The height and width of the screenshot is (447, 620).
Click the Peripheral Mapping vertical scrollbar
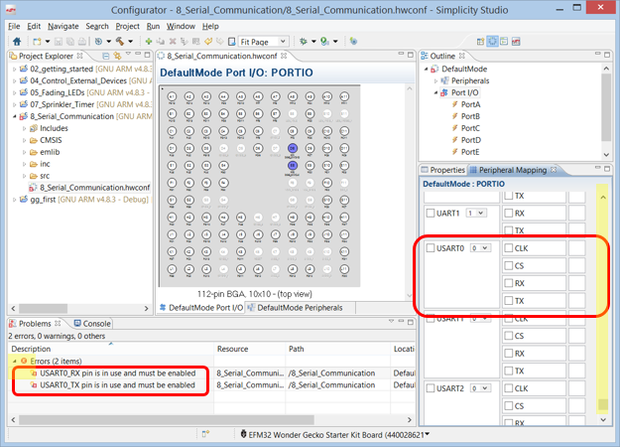(603, 404)
